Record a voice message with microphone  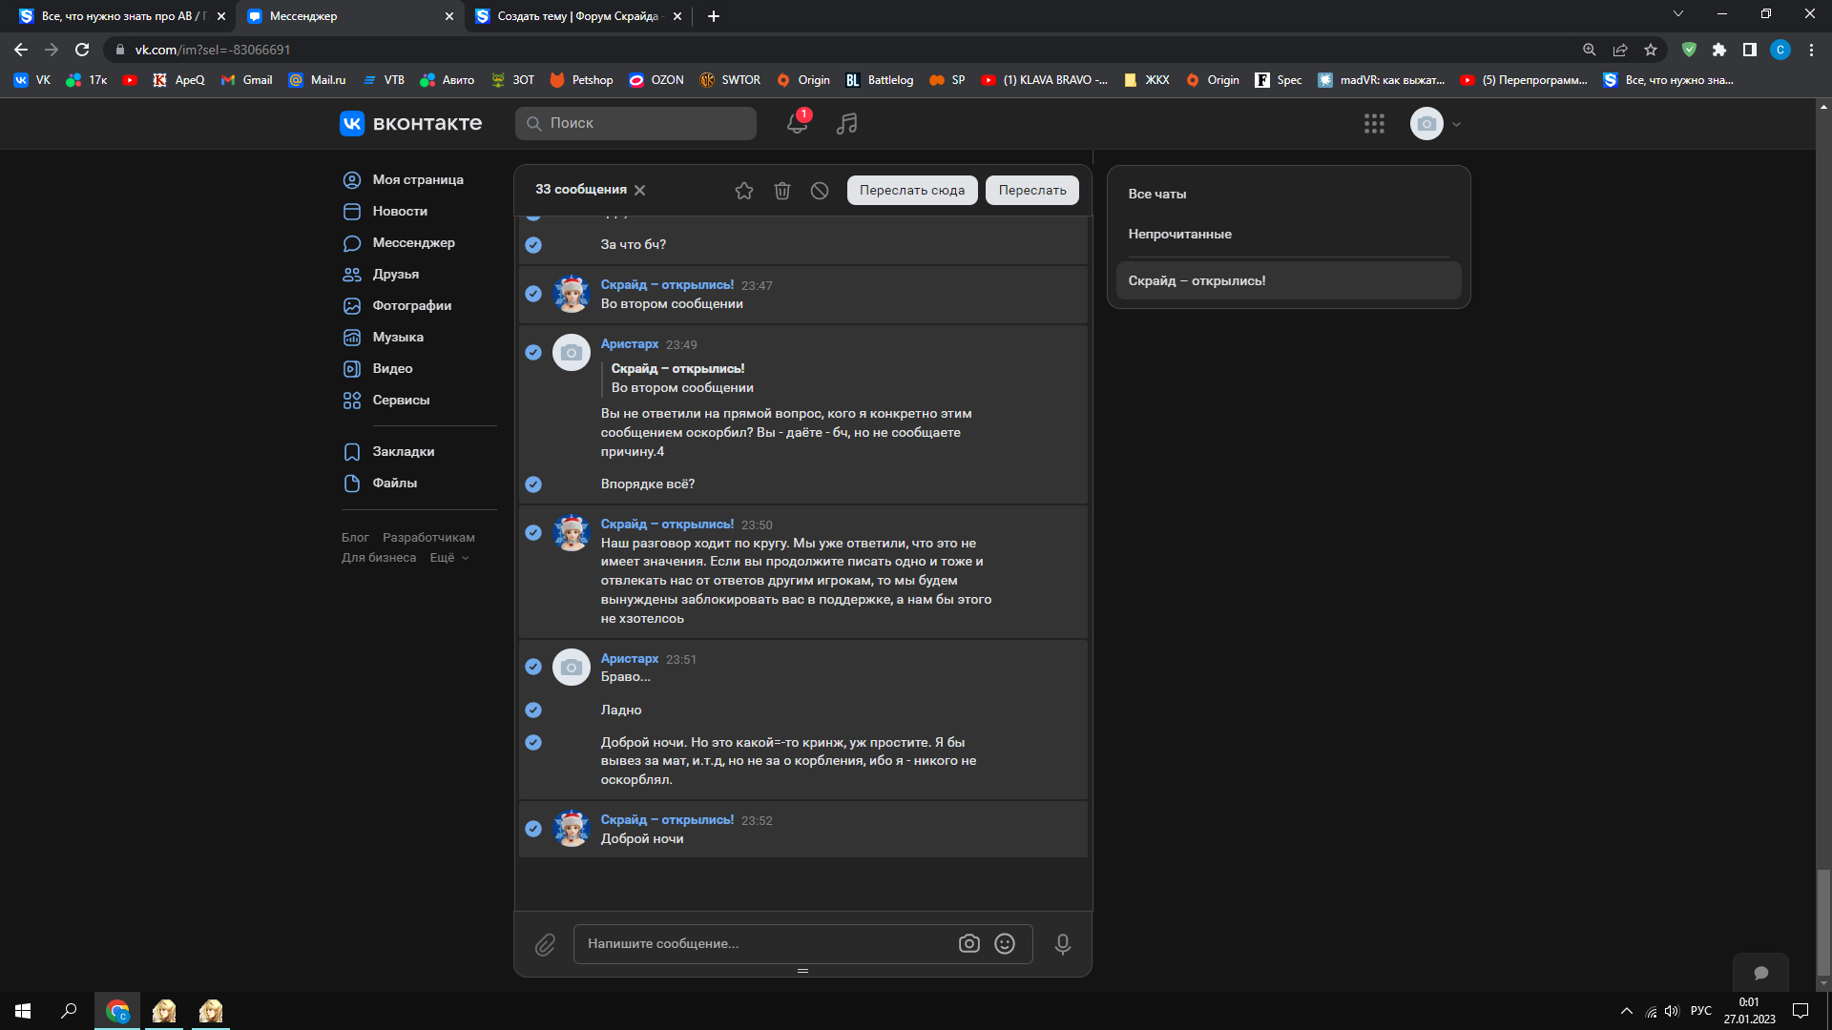(x=1062, y=944)
